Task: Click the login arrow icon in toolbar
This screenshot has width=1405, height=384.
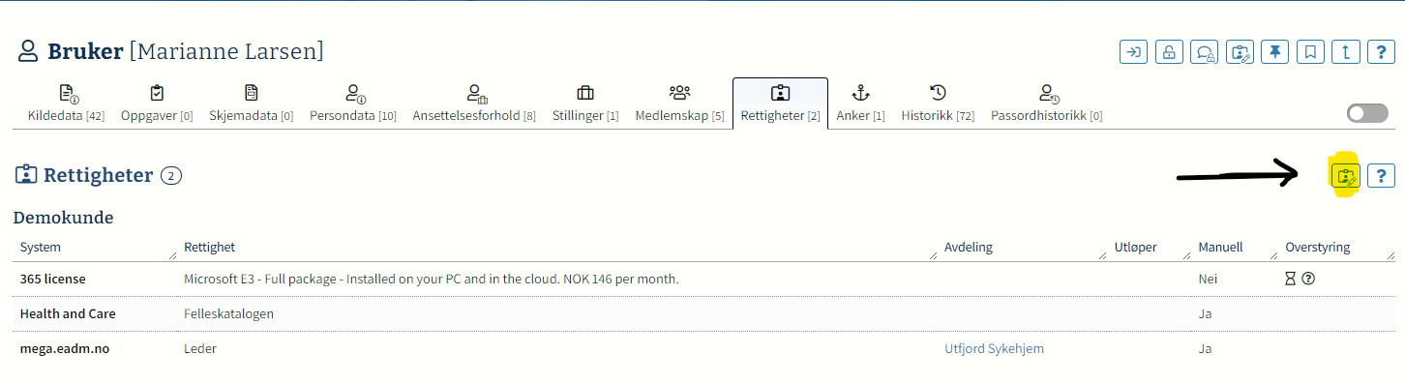Action: click(x=1133, y=52)
